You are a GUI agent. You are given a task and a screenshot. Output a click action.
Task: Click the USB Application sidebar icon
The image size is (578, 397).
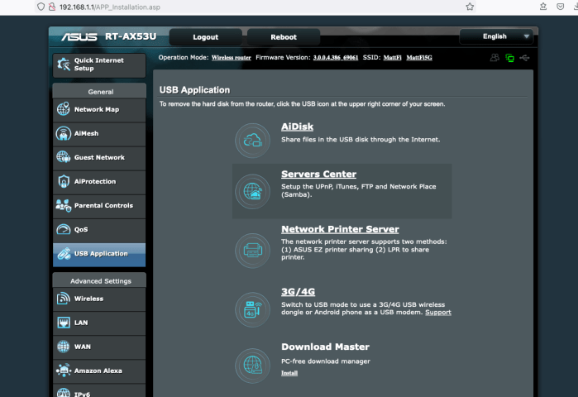coord(64,254)
